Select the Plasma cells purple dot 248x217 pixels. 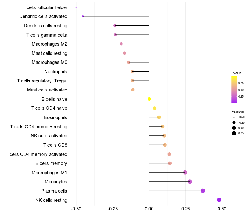click(203, 191)
